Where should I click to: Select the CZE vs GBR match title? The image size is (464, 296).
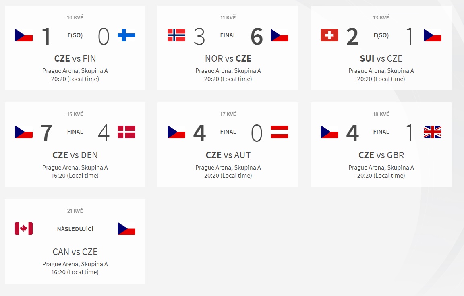click(381, 155)
